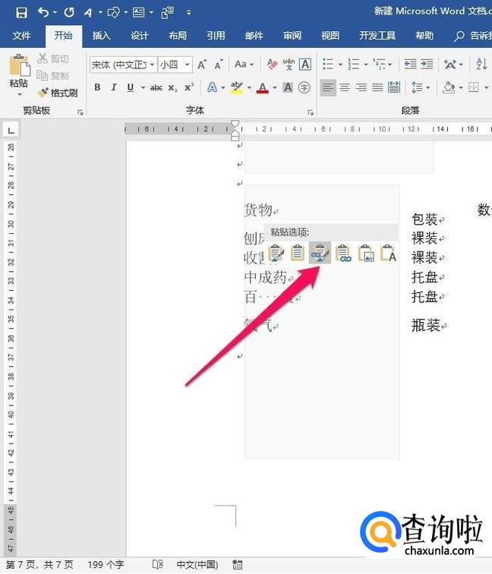Open the underline style dropdown arrow
Viewport: 492px width, 574px height.
pyautogui.click(x=143, y=87)
